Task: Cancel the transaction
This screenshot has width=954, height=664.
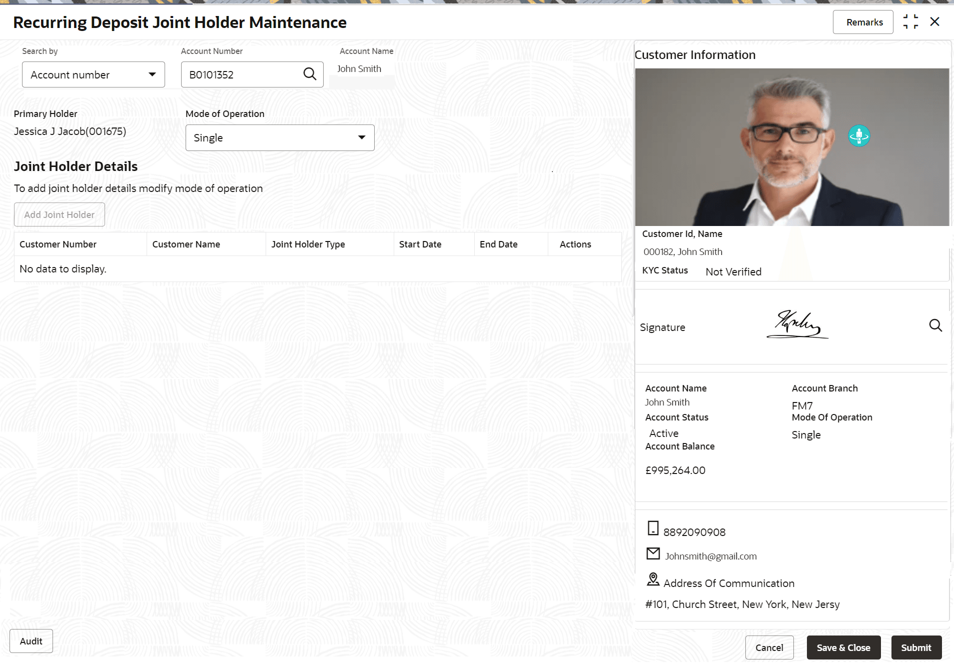Action: [769, 647]
